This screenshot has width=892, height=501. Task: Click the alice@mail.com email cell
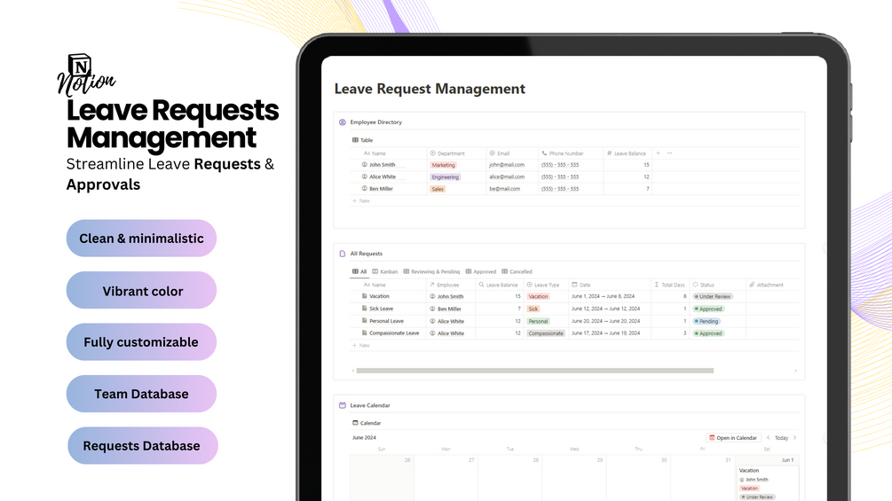click(x=507, y=176)
